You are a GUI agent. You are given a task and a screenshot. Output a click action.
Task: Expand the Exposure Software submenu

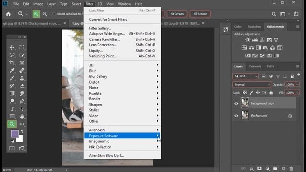coord(122,136)
